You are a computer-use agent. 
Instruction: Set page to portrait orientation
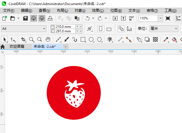click(x=101, y=29)
